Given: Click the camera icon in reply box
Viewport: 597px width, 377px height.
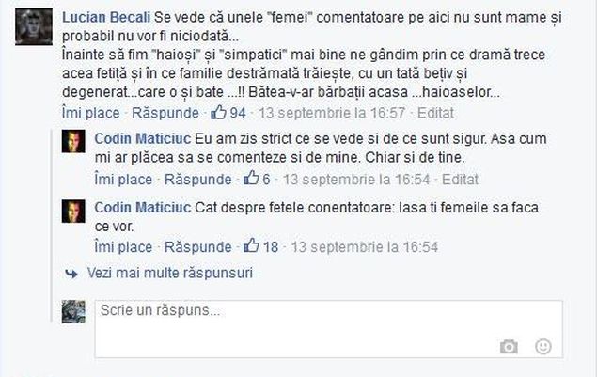Looking at the screenshot, I should tap(509, 347).
